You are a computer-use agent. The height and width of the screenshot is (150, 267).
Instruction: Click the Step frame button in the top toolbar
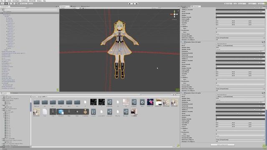136,4
